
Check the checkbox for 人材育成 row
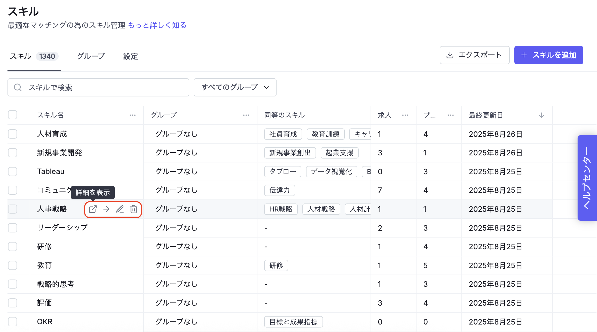[12, 134]
